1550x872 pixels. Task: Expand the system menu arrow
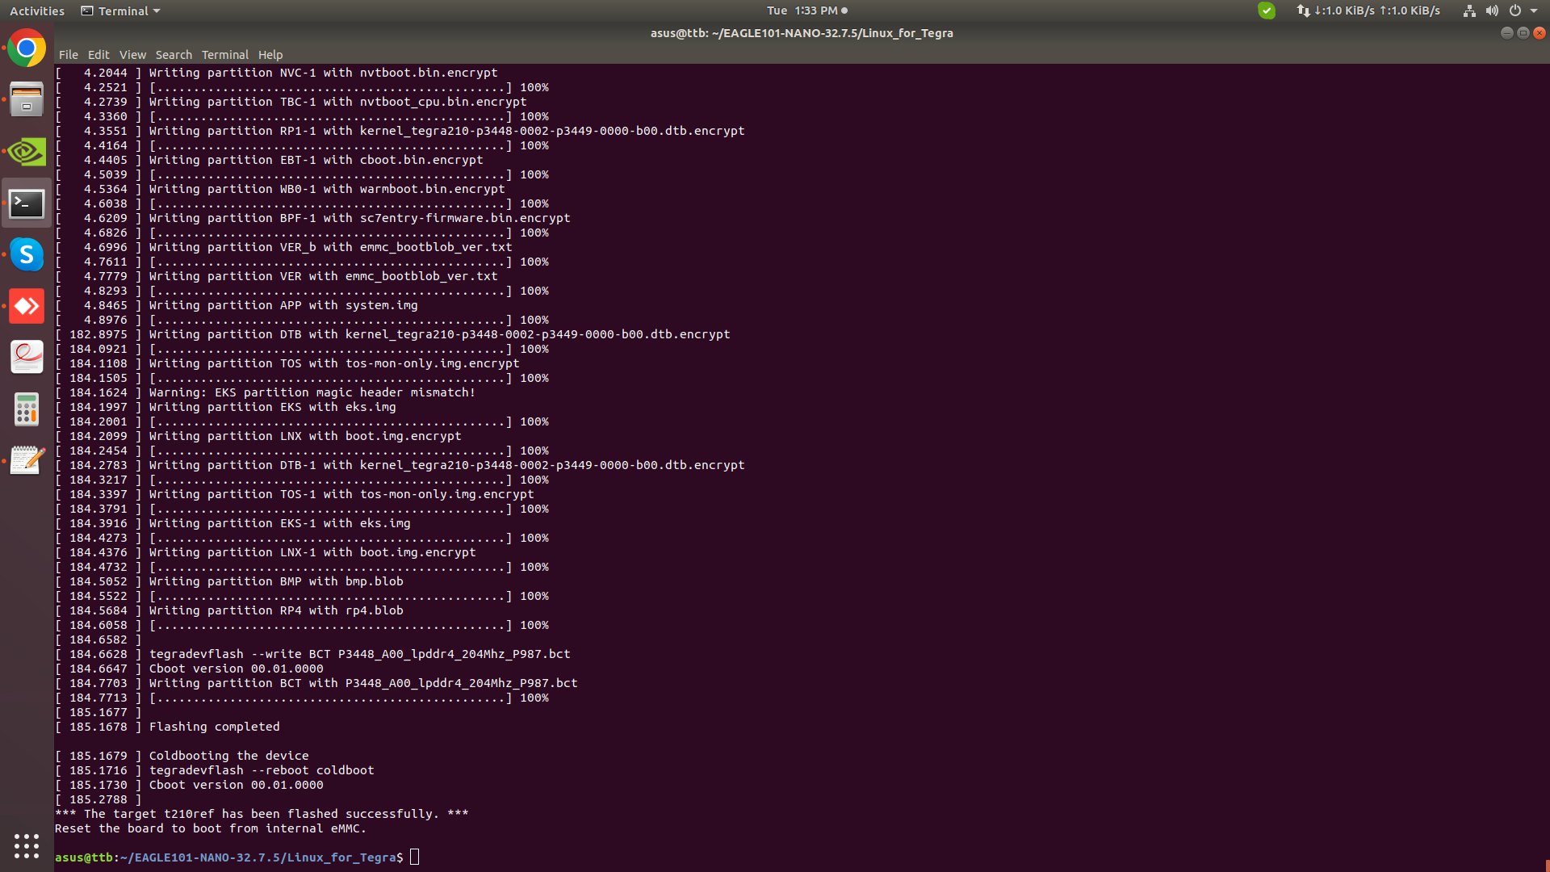point(1534,11)
